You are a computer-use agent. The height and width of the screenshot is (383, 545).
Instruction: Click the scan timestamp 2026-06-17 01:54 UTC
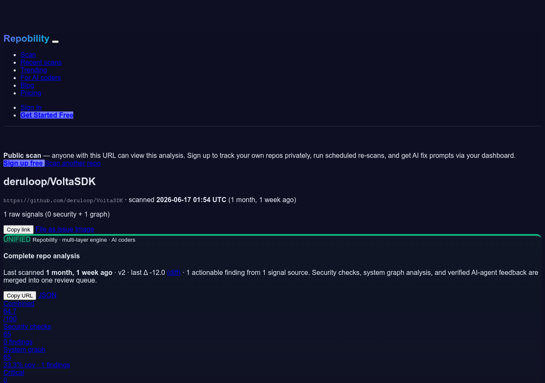click(x=191, y=200)
